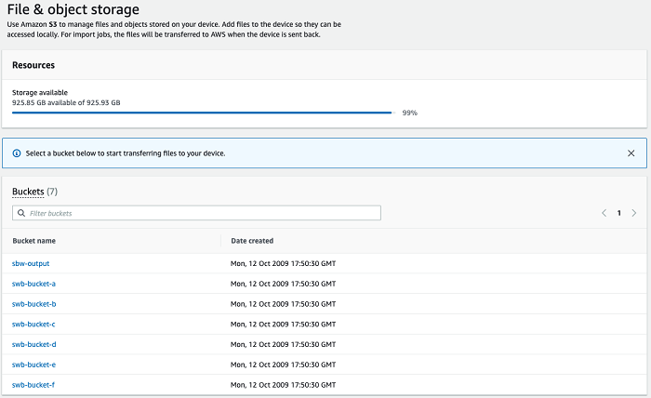Click the info icon in the banner
The width and height of the screenshot is (651, 398).
[x=17, y=153]
